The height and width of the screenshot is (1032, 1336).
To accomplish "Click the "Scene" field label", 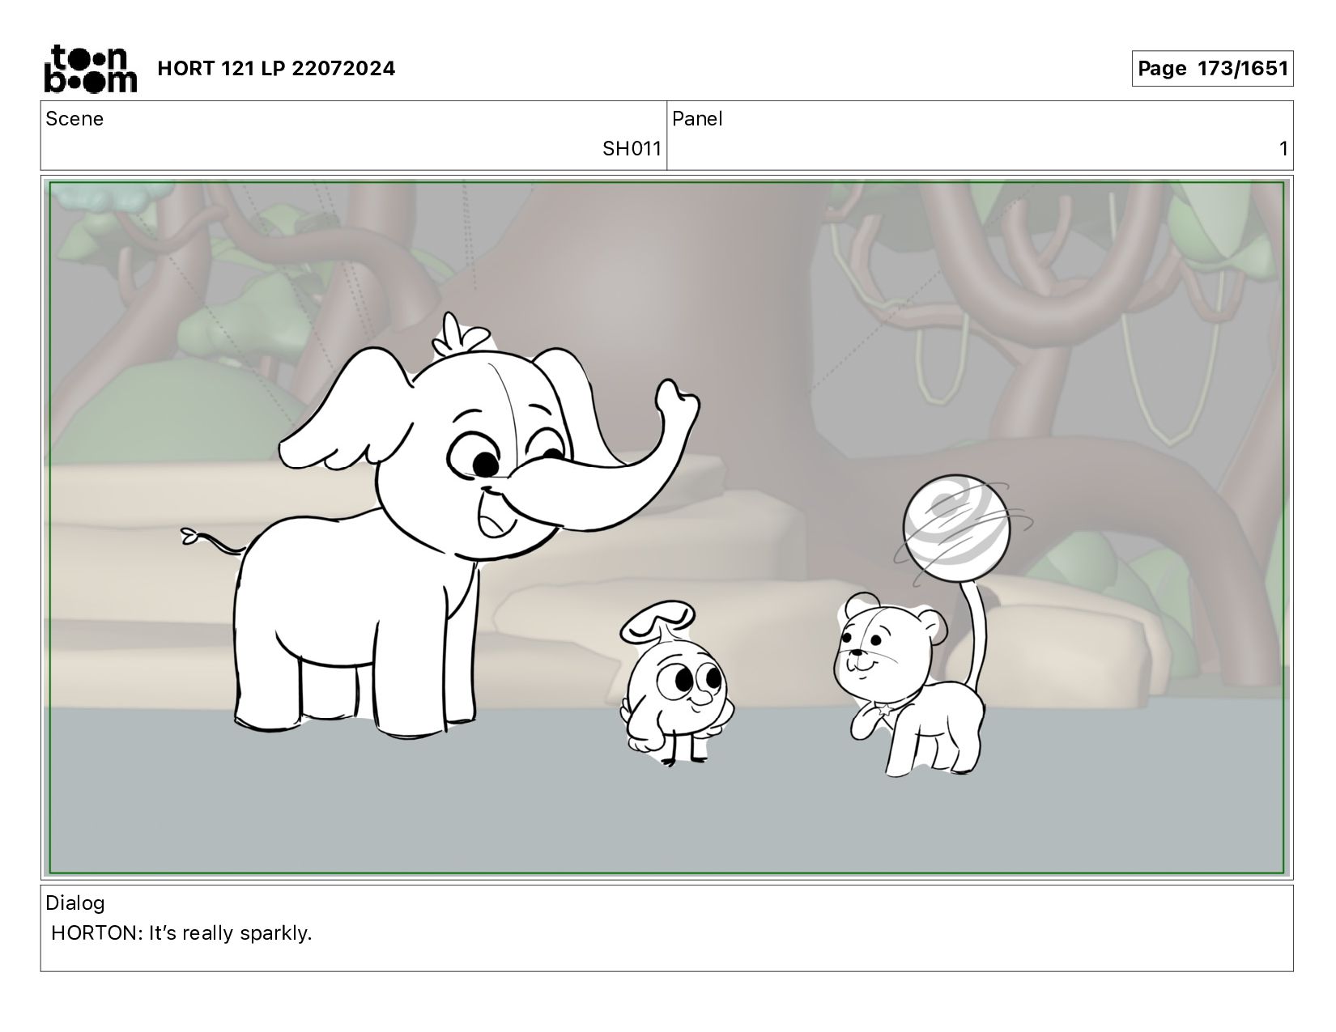I will (74, 119).
